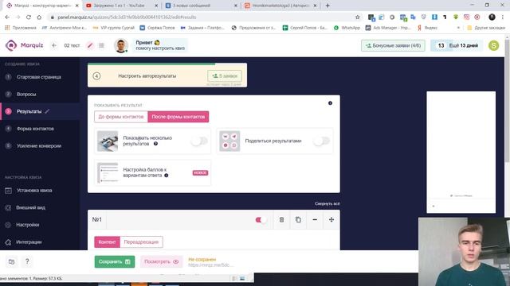Open Chrome menu three dots
Screen dimensions: 510x286
503,17
